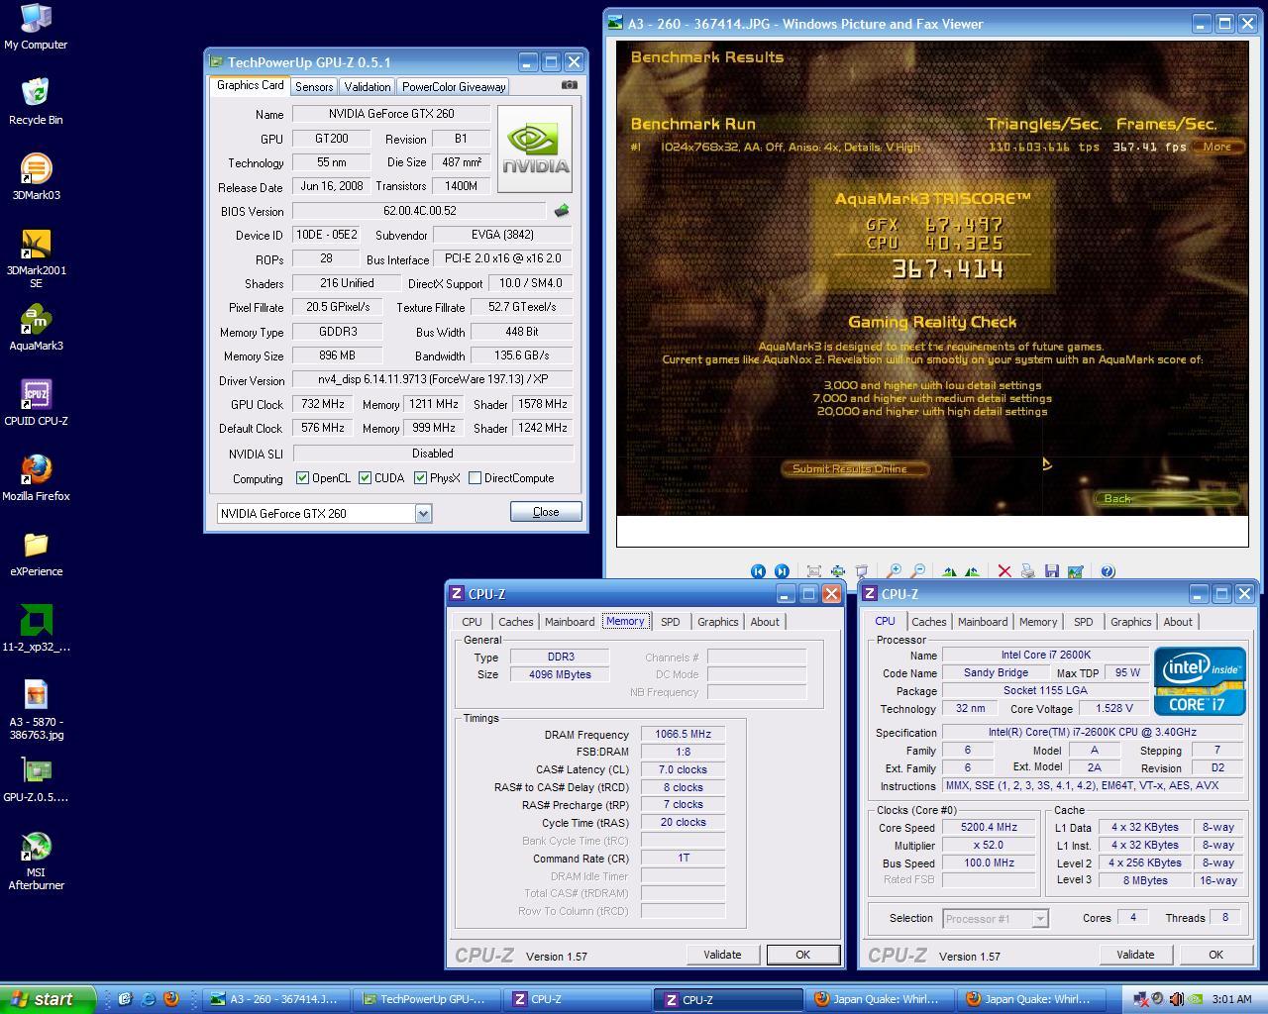Click the GPU Clock value 732 MHz

pos(323,404)
